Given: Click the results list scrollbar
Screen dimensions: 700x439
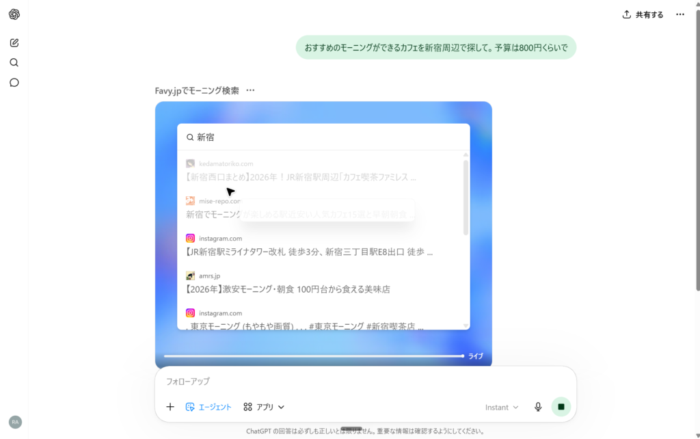Looking at the screenshot, I should (x=466, y=198).
